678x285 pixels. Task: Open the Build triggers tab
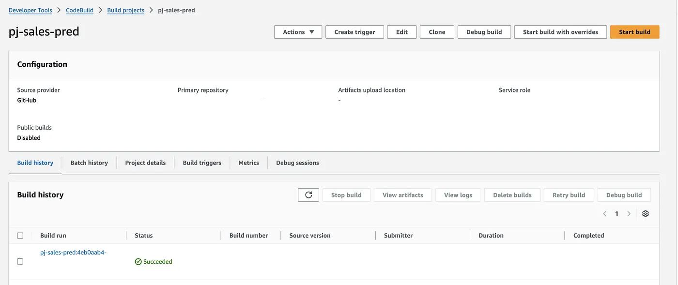tap(202, 163)
